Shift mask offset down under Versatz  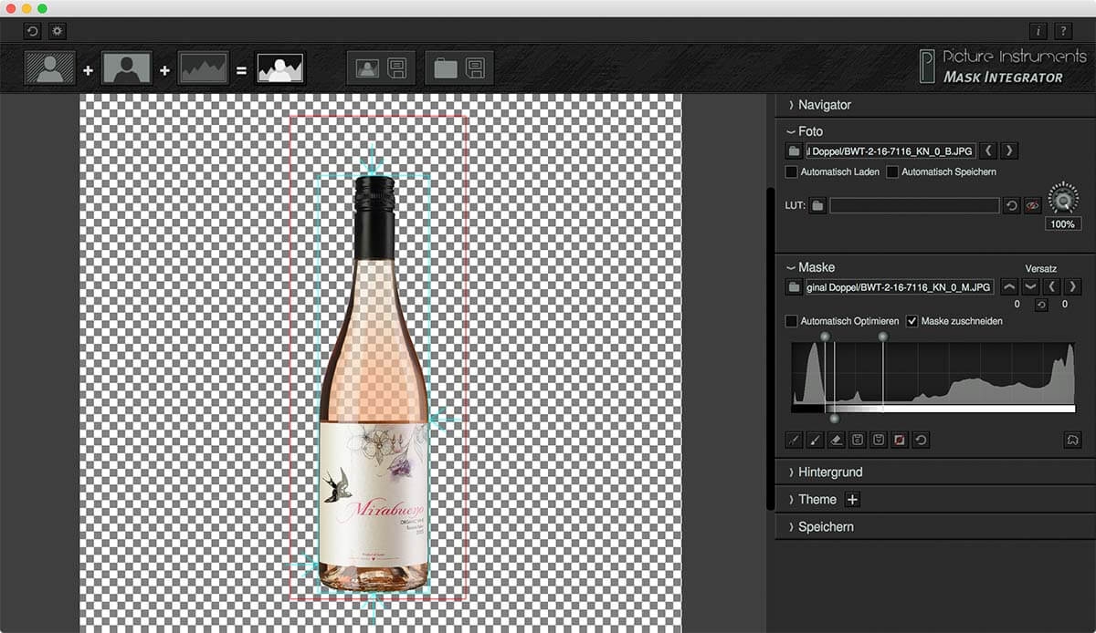pos(1030,286)
